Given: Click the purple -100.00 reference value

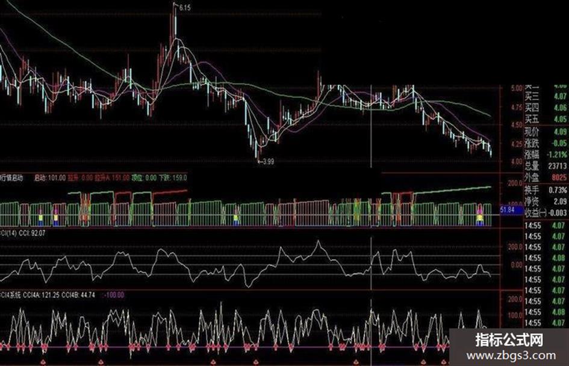Looking at the screenshot, I should click(114, 295).
